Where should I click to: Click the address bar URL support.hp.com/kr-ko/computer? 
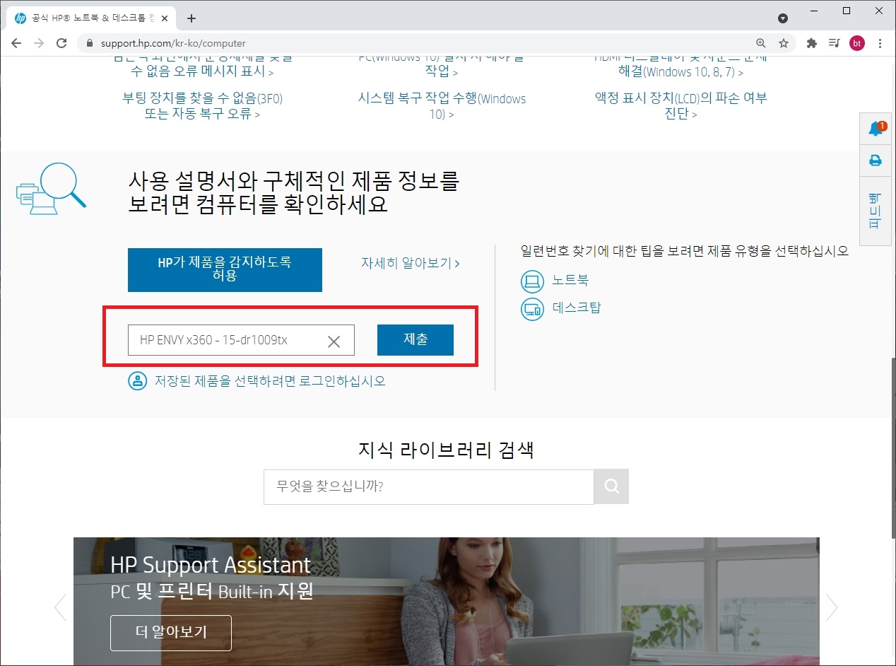173,43
